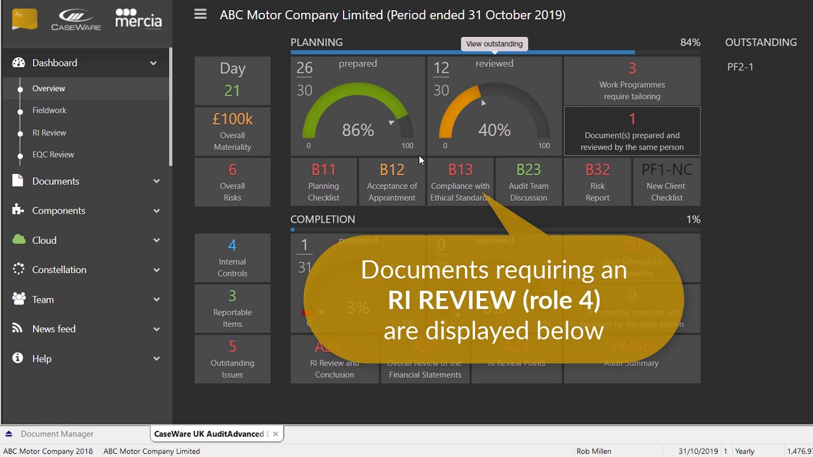The image size is (813, 457).
Task: Click the 4 Internal Controls tile
Action: (232, 258)
